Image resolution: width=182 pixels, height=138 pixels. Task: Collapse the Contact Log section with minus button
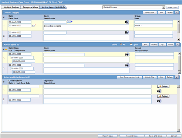click(x=177, y=13)
